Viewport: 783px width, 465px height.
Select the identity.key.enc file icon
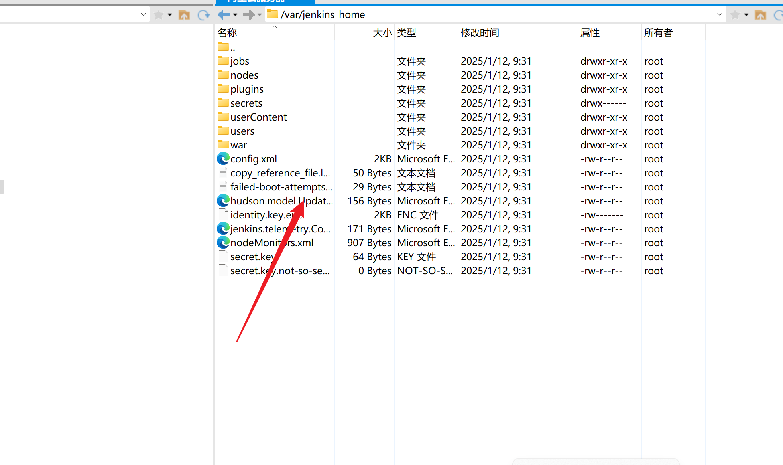pos(223,215)
